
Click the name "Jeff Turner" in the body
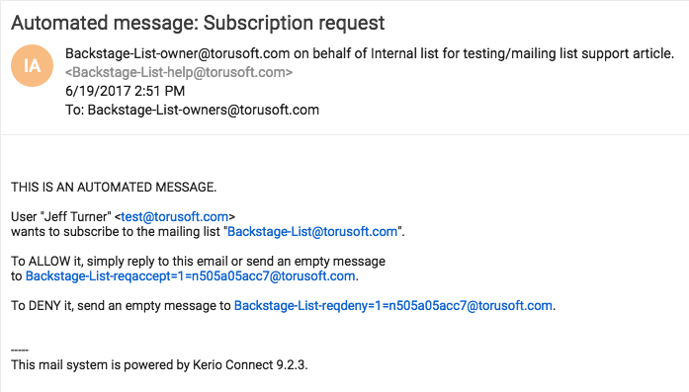[x=75, y=216]
